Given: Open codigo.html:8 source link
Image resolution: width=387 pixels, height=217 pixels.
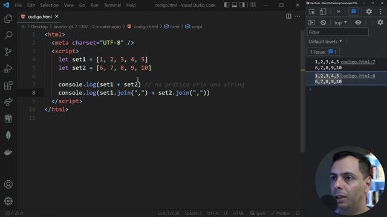Looking at the screenshot, I should (x=358, y=76).
